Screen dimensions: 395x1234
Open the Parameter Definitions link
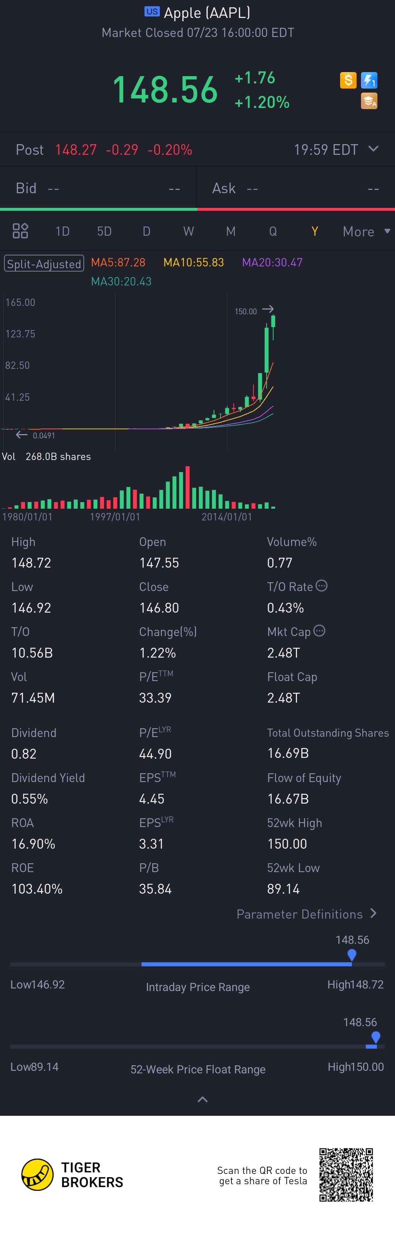click(x=306, y=913)
